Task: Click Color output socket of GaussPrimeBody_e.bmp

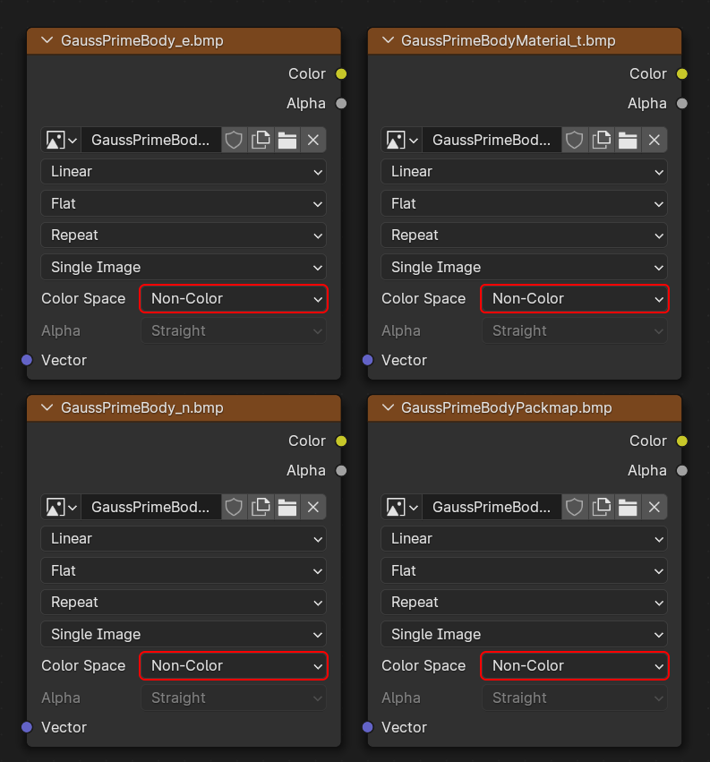Action: (x=341, y=73)
